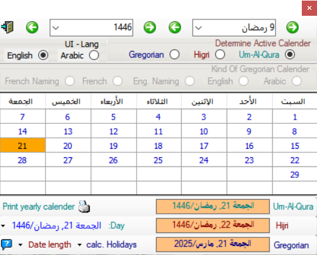Expand the calc. Holidays dropdown arrow
The width and height of the screenshot is (317, 255).
click(80, 245)
